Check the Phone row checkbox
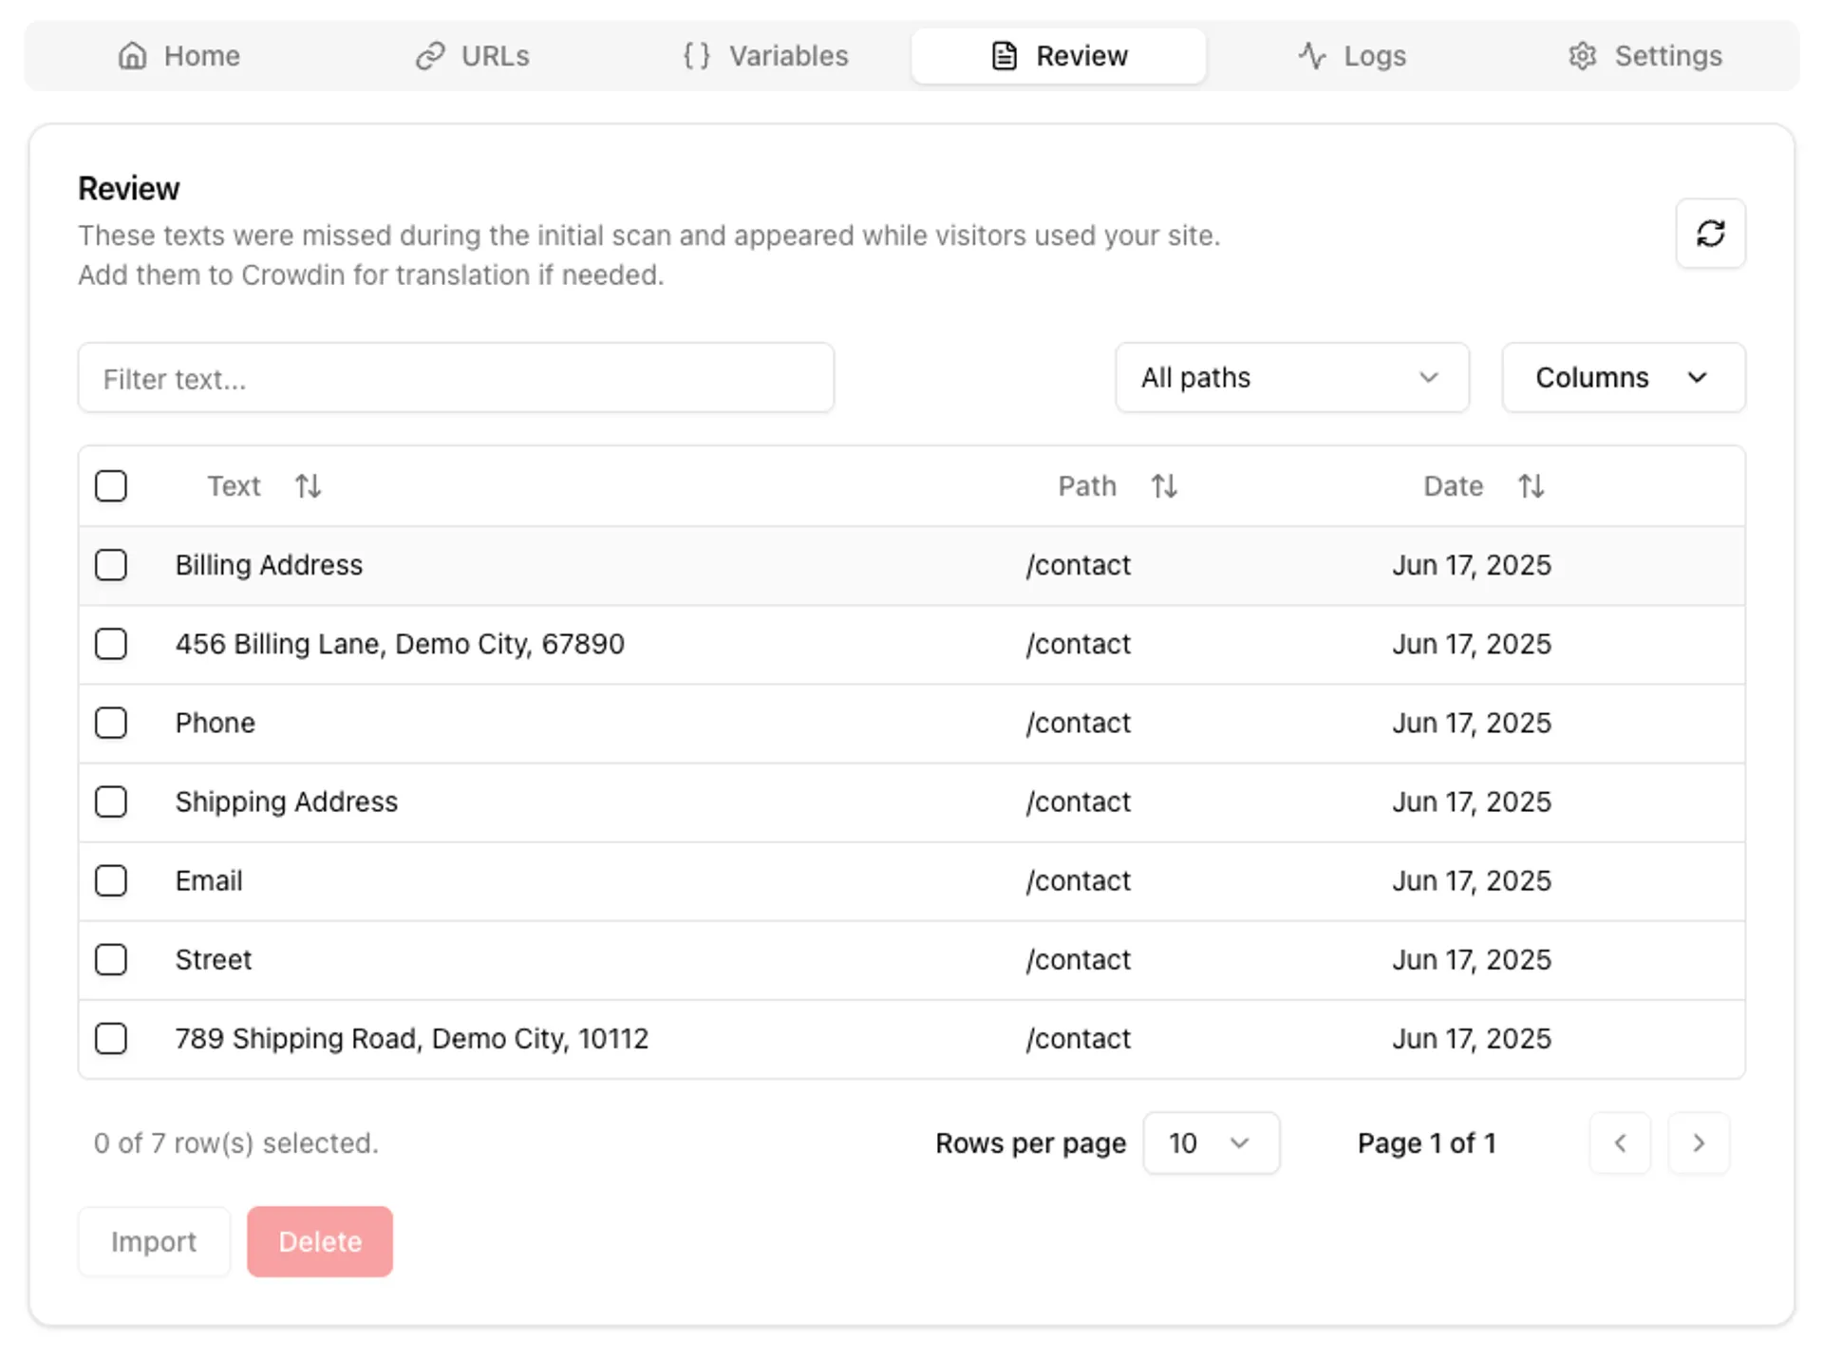The image size is (1823, 1358). pyautogui.click(x=111, y=723)
